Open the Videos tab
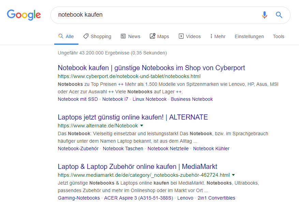Screen dimensions: 299x204 coord(190,36)
